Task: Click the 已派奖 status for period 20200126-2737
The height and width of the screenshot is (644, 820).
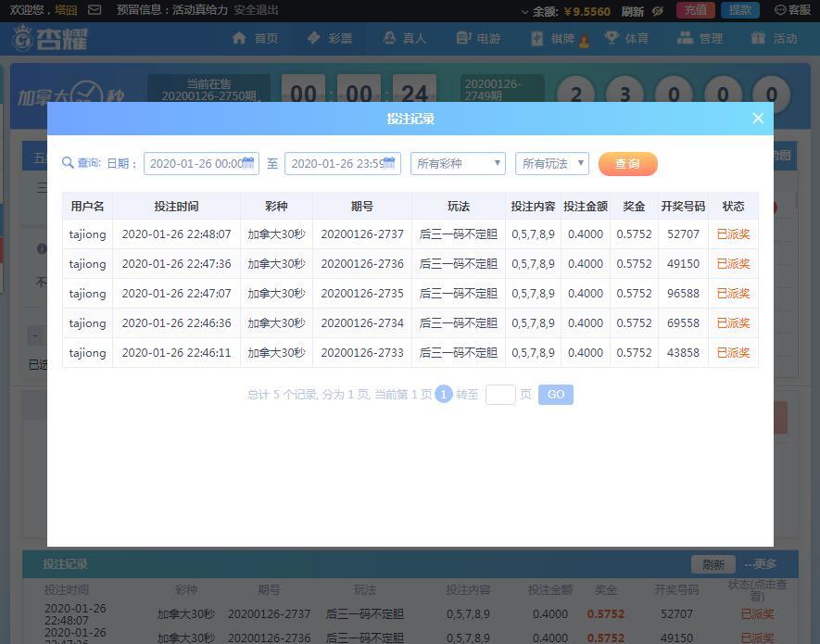Action: coord(733,234)
